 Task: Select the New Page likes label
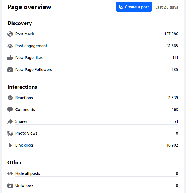(x=29, y=58)
